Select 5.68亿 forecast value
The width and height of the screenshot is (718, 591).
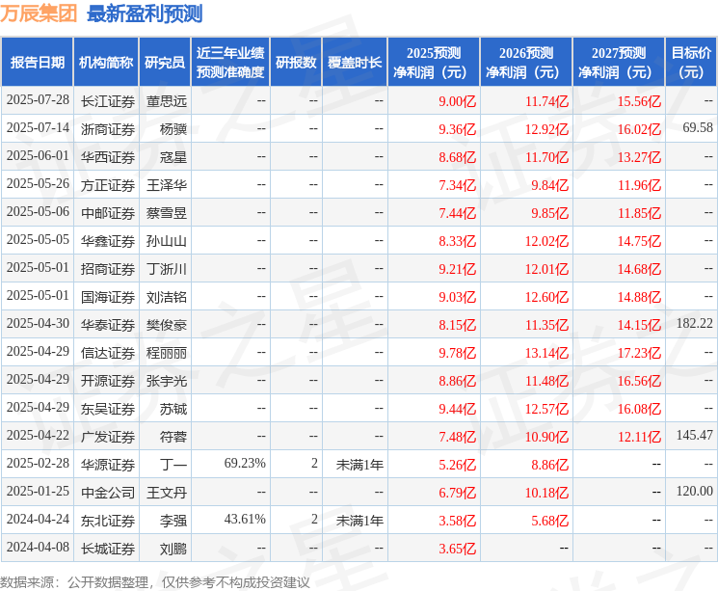pos(549,521)
